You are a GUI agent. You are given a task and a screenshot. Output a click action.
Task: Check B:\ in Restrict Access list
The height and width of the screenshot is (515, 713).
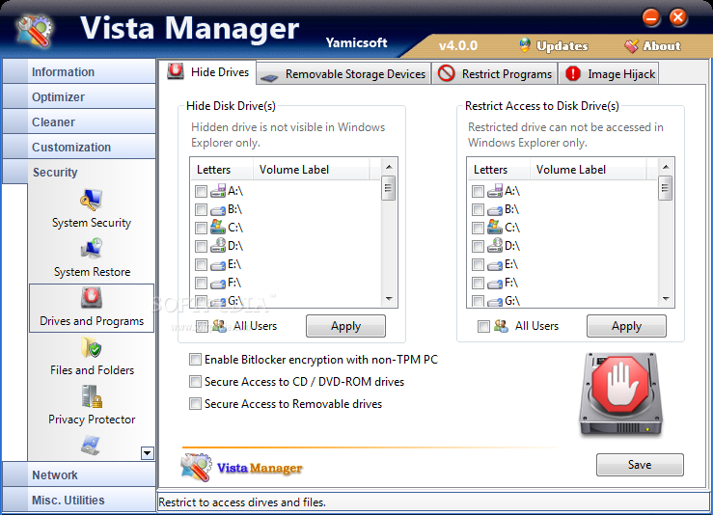pyautogui.click(x=478, y=209)
